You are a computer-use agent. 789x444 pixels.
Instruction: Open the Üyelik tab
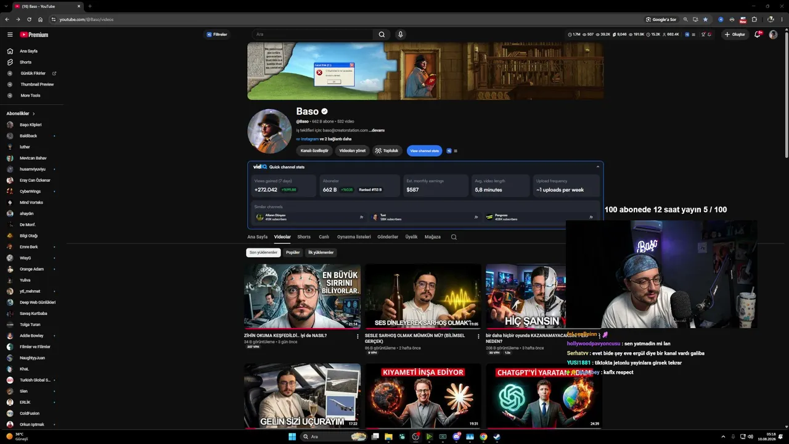pos(411,237)
